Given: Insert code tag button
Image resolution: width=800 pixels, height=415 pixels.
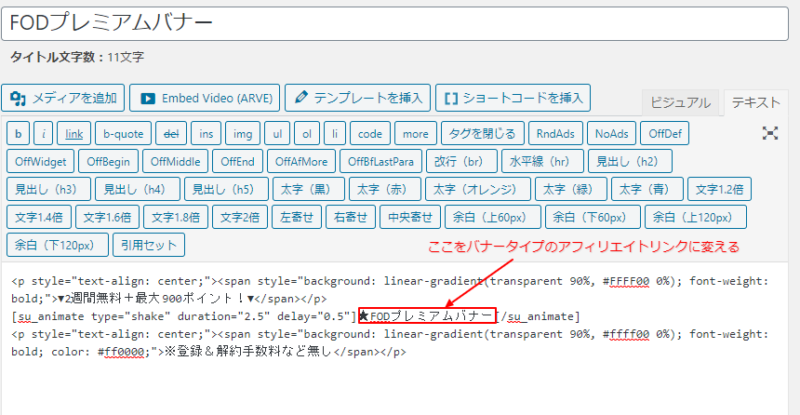Looking at the screenshot, I should pos(370,134).
